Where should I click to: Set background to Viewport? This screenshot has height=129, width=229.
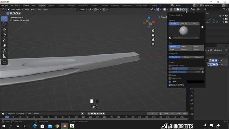tap(198, 57)
